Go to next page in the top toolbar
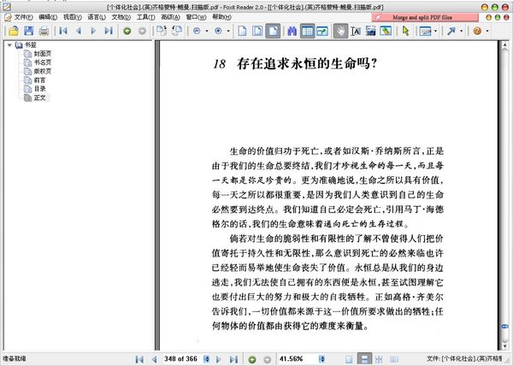The height and width of the screenshot is (366, 513). coord(93,31)
